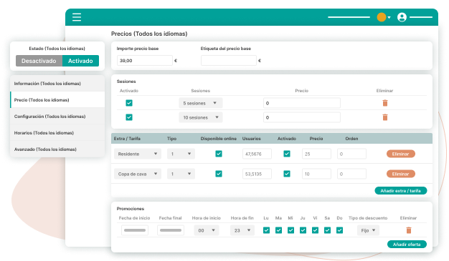Uncheck the Lu weekday checkbox
449x261 pixels.
(x=266, y=230)
